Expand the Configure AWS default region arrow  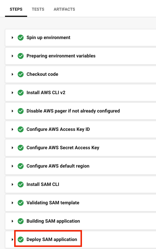pyautogui.click(x=12, y=166)
